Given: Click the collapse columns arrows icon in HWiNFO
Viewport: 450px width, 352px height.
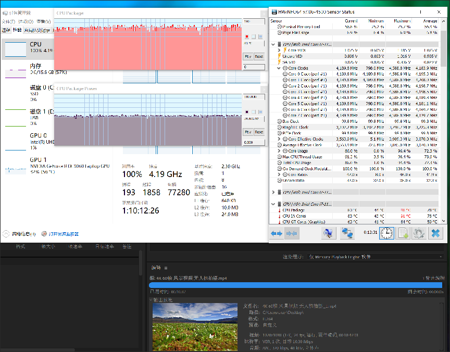Looking at the screenshot, I should (292, 233).
